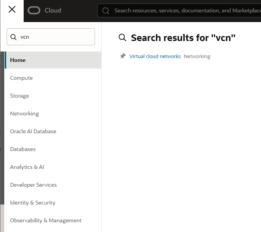Open the Virtual cloud networks link

coord(155,56)
